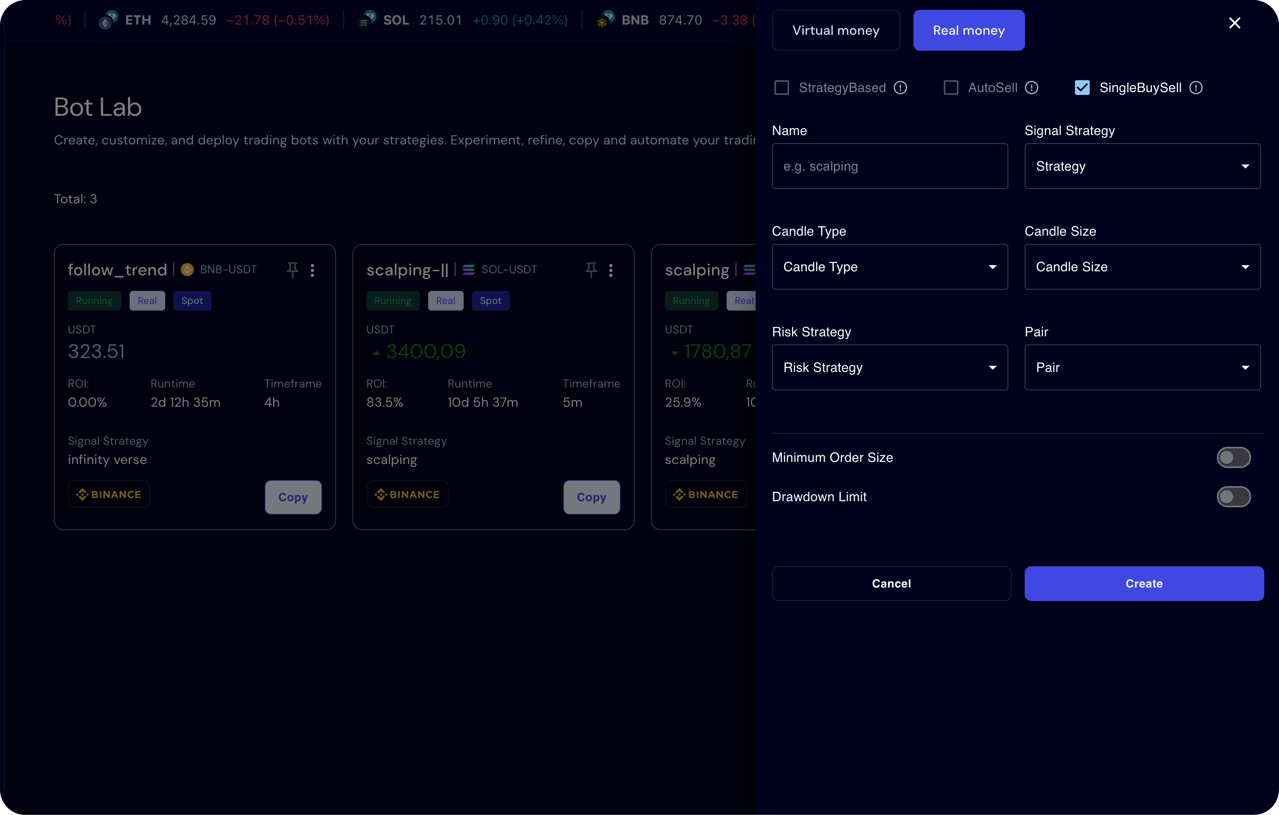Image resolution: width=1279 pixels, height=815 pixels.
Task: Pin the scalping-|| bot card
Action: [591, 270]
